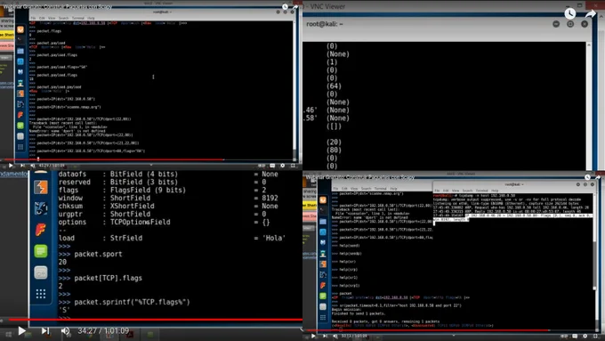
Task: Open settings gear in top-left player
Action: click(282, 166)
